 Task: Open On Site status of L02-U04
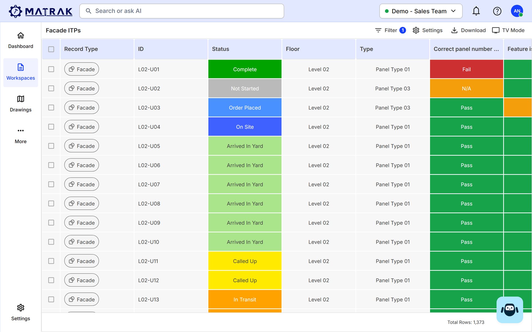245,127
